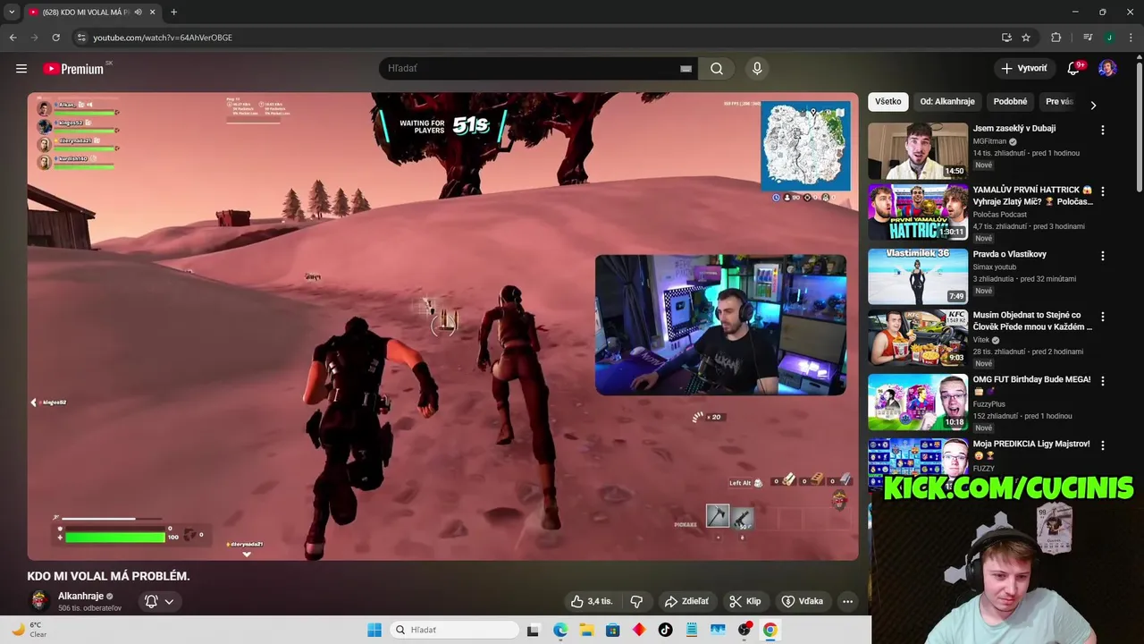Image resolution: width=1144 pixels, height=644 pixels.
Task: Open menu for "YAMALŮV PRVNÍ HATTRICK" video
Action: tap(1102, 191)
